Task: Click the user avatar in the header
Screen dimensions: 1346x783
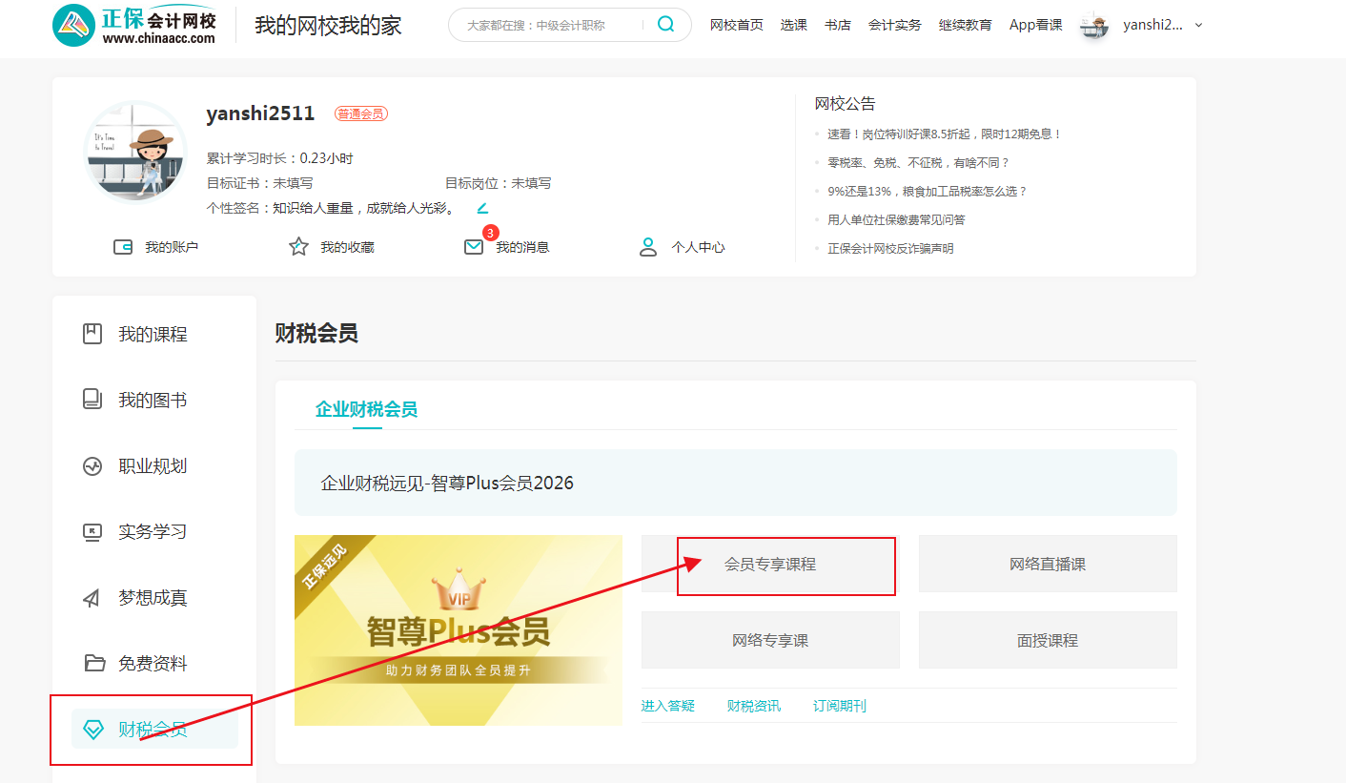Action: point(1094,26)
